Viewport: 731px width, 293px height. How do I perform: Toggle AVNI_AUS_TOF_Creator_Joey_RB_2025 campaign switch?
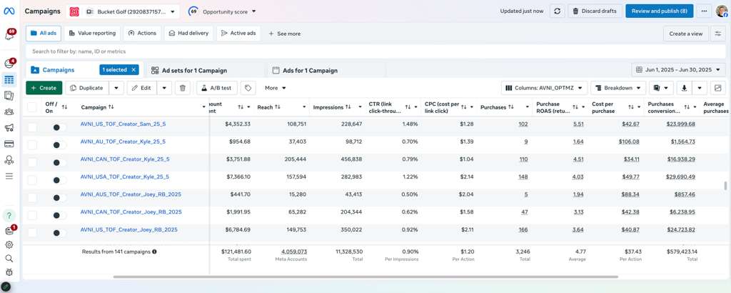(x=59, y=198)
